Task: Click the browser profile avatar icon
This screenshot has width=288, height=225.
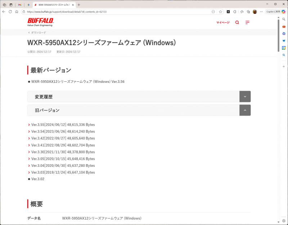Action: coord(255,11)
